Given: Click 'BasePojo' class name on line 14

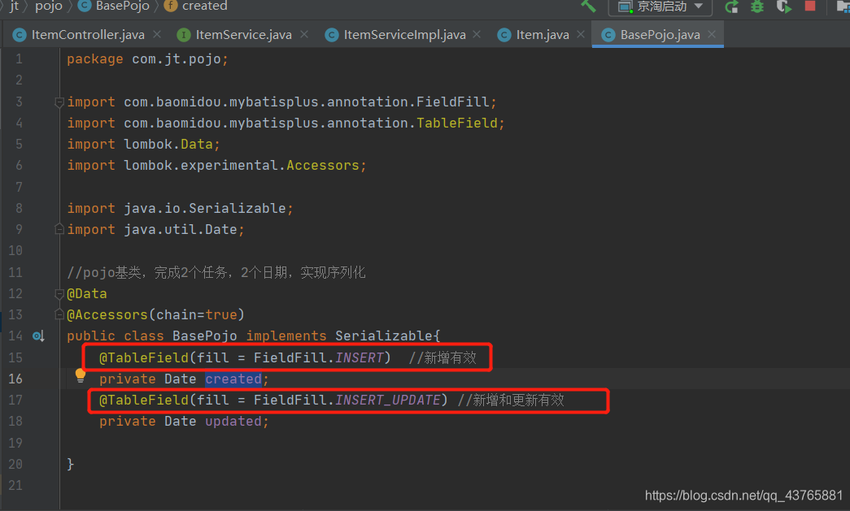Looking at the screenshot, I should 205,336.
